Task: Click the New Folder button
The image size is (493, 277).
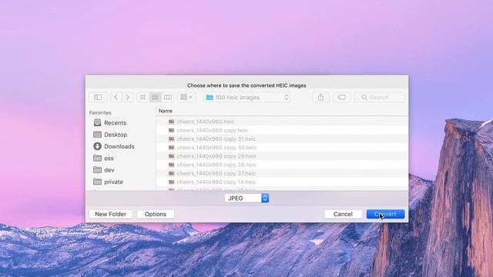Action: pyautogui.click(x=111, y=214)
